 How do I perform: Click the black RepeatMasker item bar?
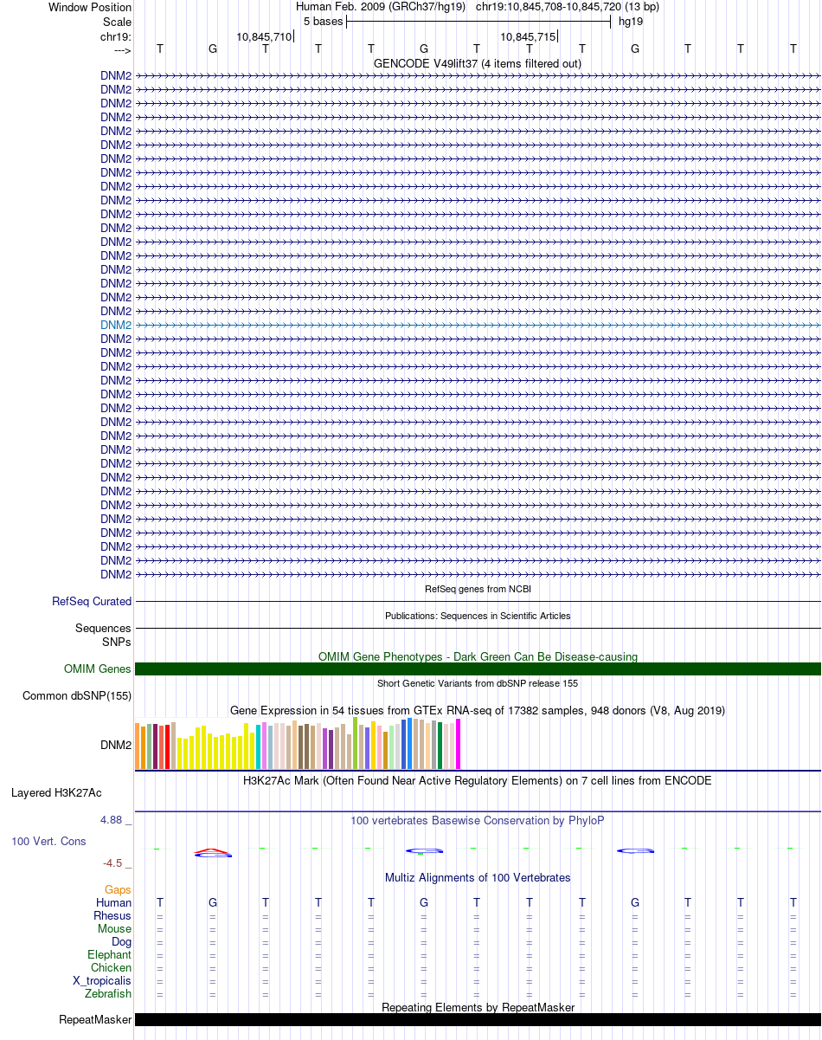click(478, 1020)
